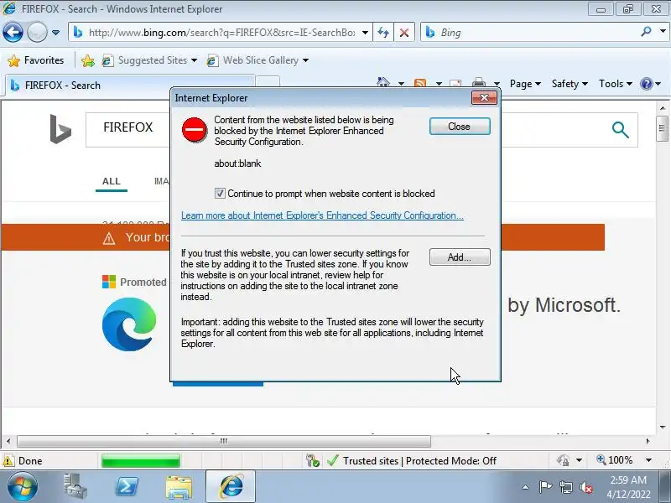Show hidden tray icons arrow
The image size is (671, 503).
526,487
